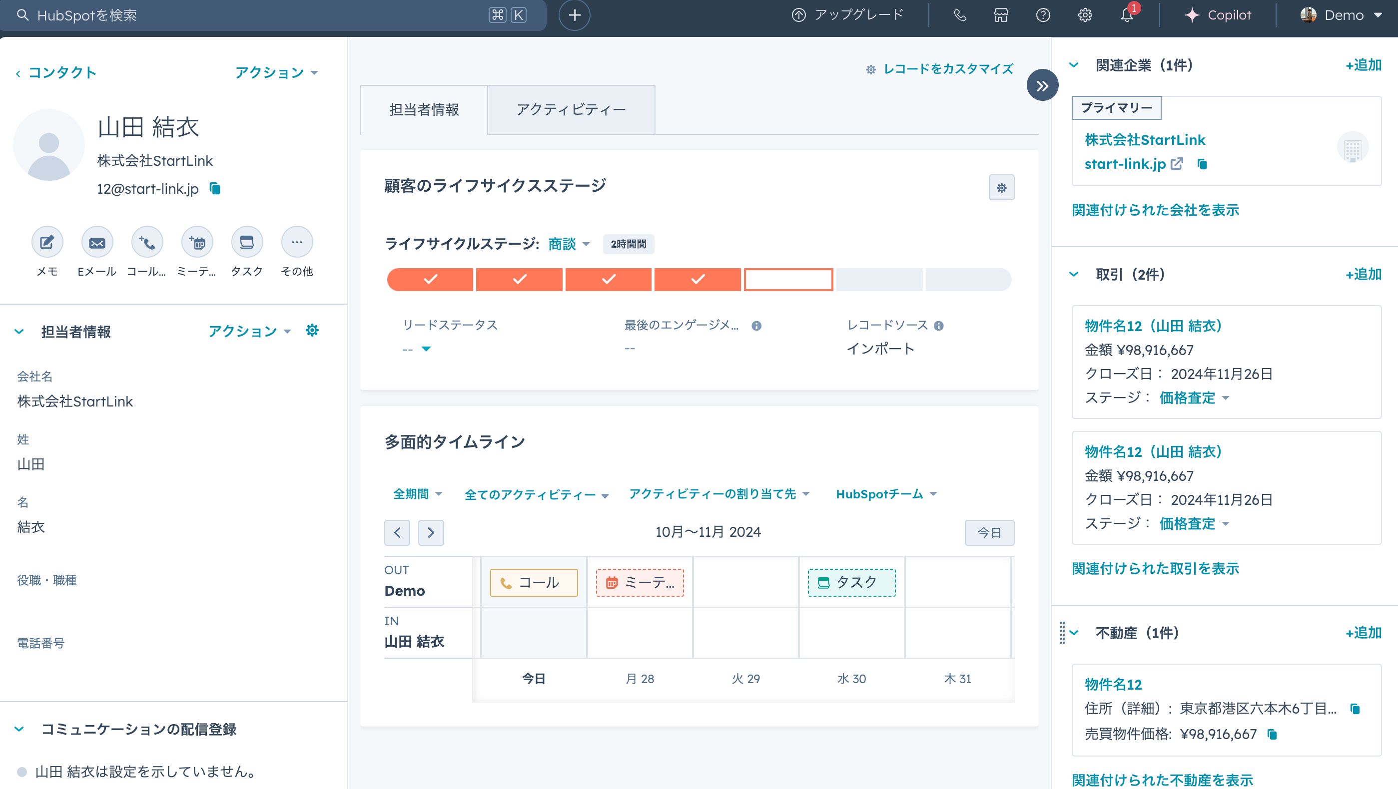Screen dimensions: 1398x789
Task: Switch to the アクティビティー tab
Action: (x=571, y=109)
